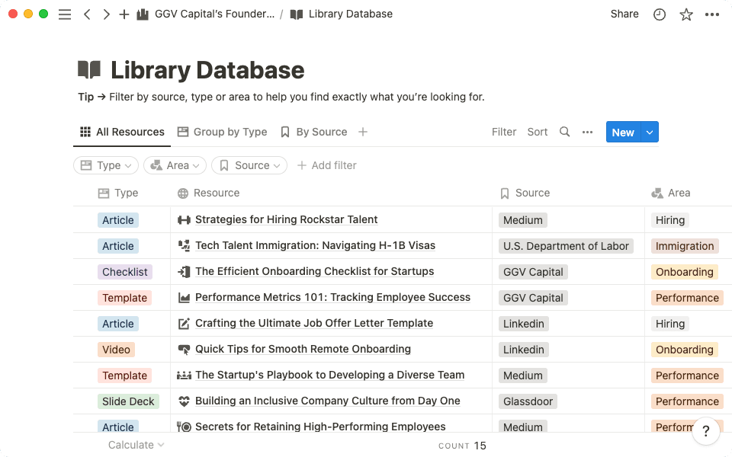The image size is (732, 457).
Task: Open page settings from the top-right ellipsis
Action: click(712, 14)
